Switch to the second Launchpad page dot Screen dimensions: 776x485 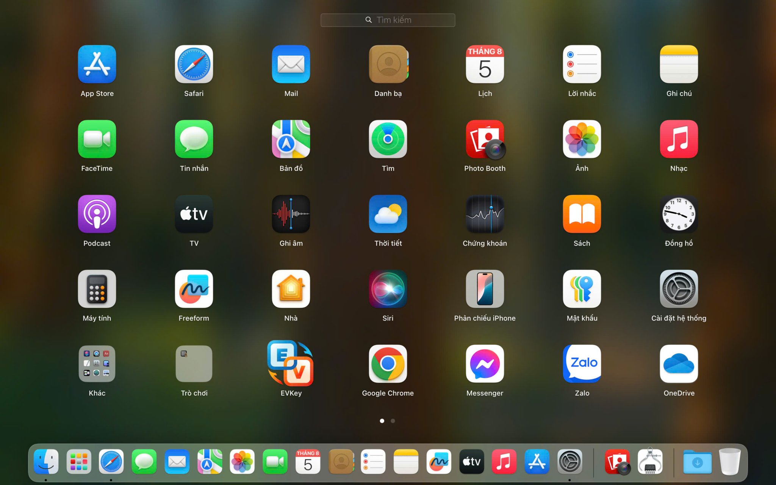click(393, 421)
